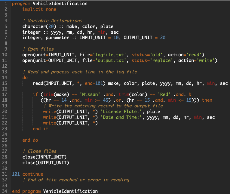
Task: Click line number 1 in the gutter
Action: 6,4
